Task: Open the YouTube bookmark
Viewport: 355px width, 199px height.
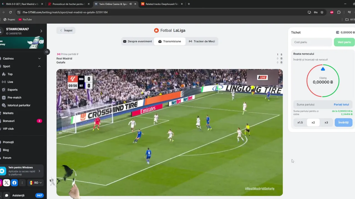Action: 25,19
